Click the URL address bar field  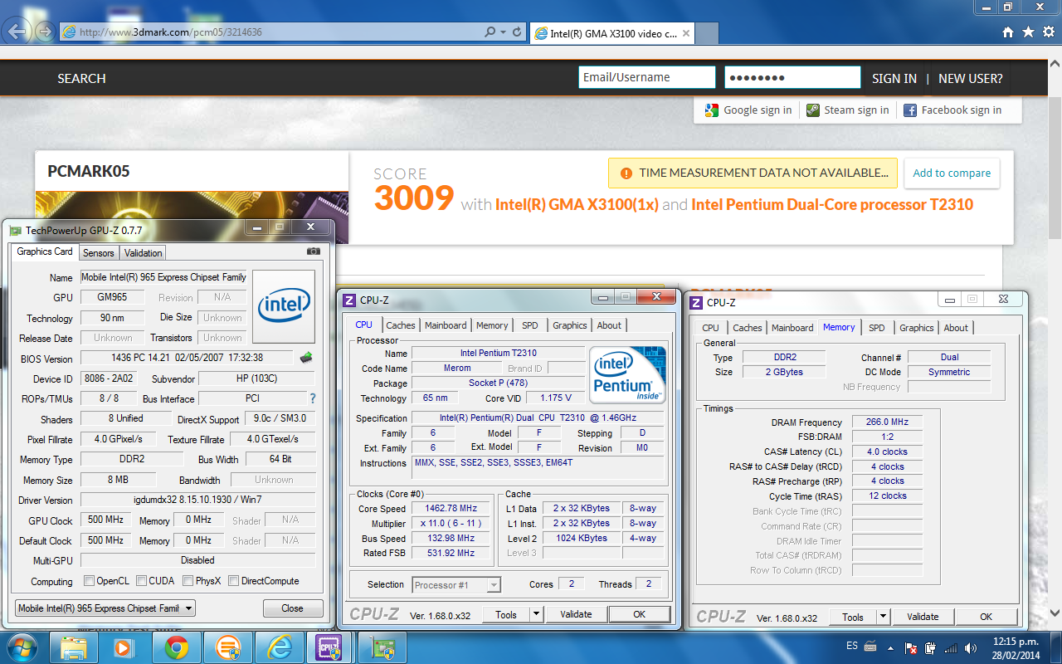pyautogui.click(x=273, y=32)
